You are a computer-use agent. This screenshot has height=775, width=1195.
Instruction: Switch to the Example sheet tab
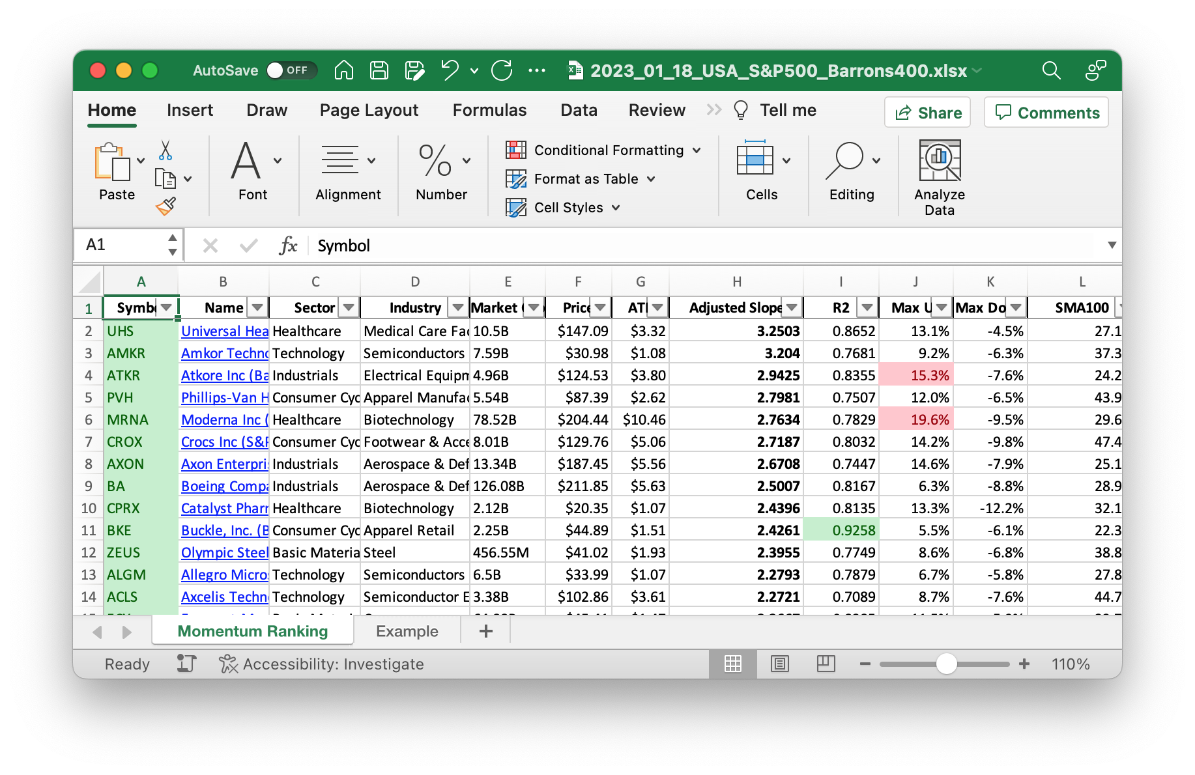coord(407,631)
